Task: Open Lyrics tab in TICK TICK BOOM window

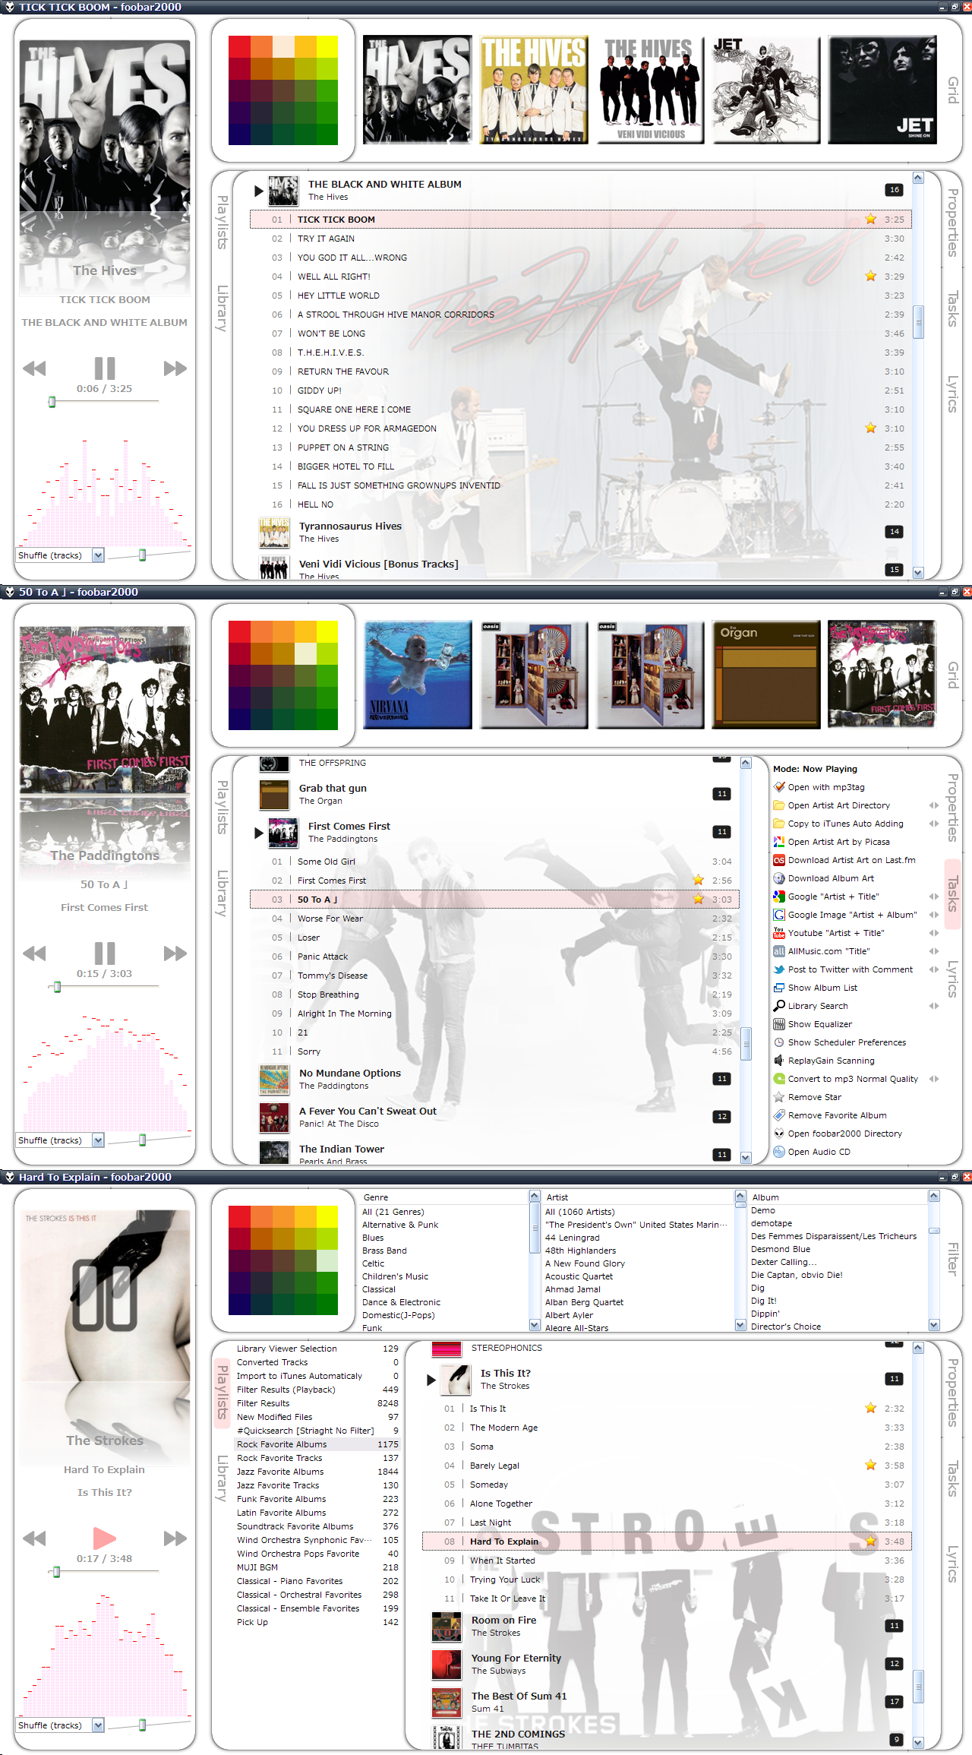Action: (x=953, y=395)
